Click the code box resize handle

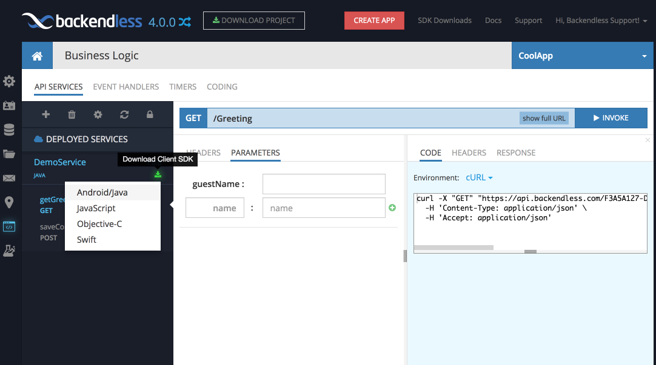[x=530, y=251]
